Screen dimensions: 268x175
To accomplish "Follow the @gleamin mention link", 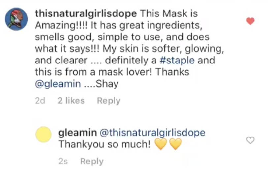I will coord(58,84).
